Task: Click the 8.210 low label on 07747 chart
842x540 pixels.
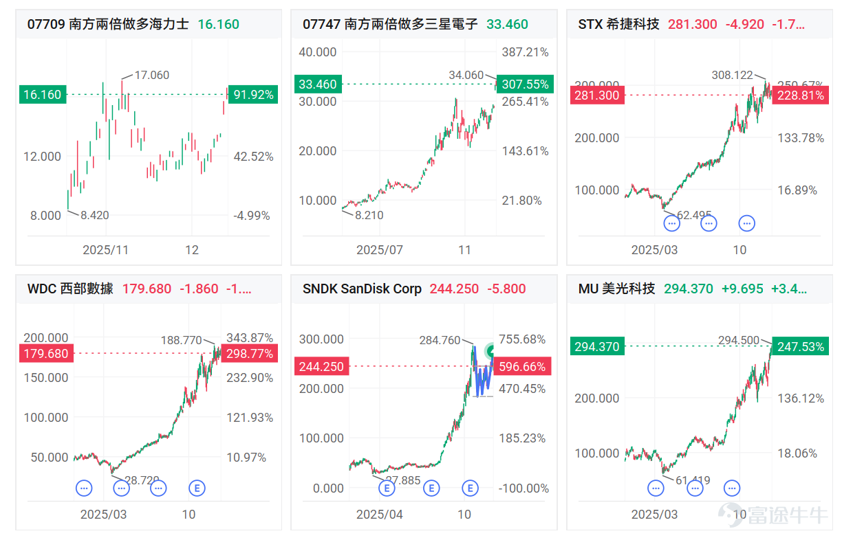Action: [369, 215]
